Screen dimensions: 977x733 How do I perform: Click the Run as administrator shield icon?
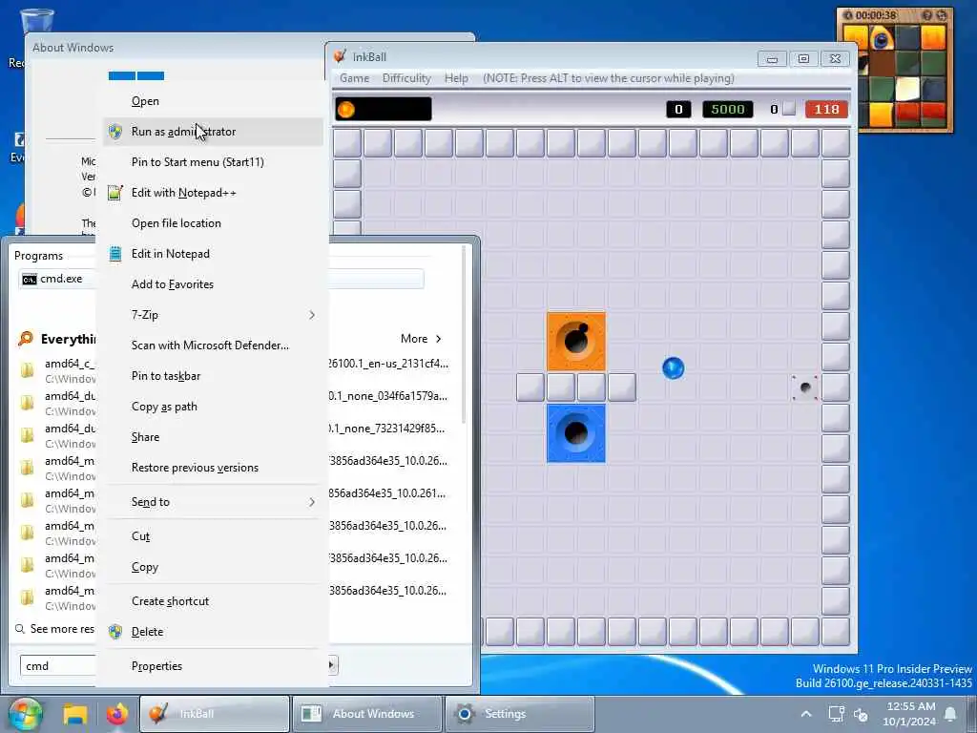pos(115,132)
